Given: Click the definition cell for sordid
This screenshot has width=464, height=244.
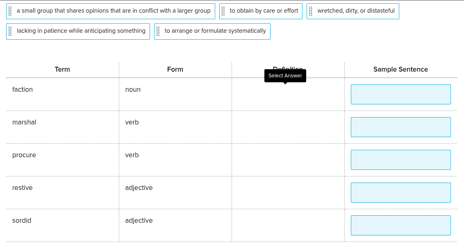Looking at the screenshot, I should tap(288, 225).
